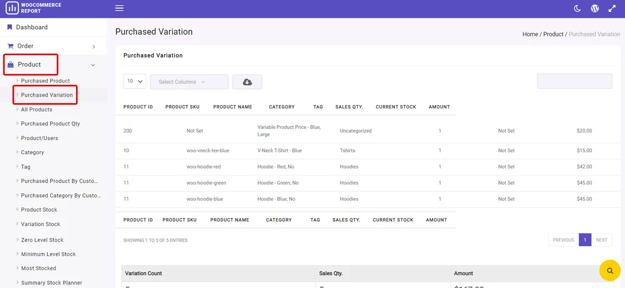This screenshot has width=625, height=288.
Task: Click the $42.00 amount cell
Action: coord(584,167)
